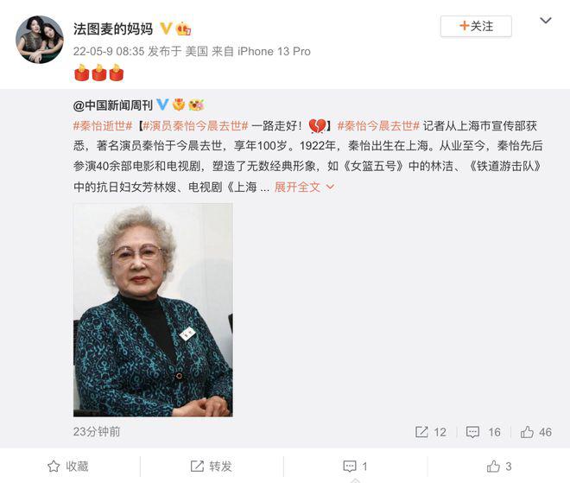Expand full text via 展开全文
Image resolution: width=570 pixels, height=483 pixels.
click(304, 187)
